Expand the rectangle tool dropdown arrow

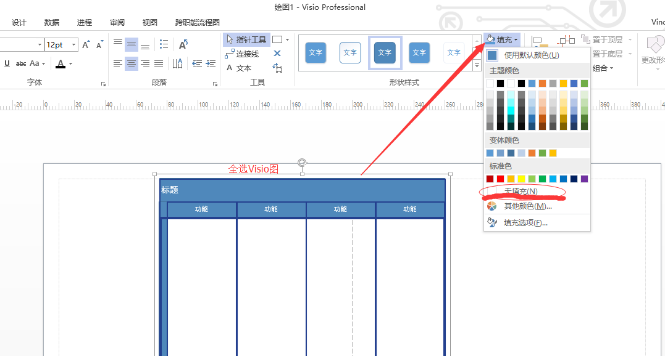coord(288,39)
